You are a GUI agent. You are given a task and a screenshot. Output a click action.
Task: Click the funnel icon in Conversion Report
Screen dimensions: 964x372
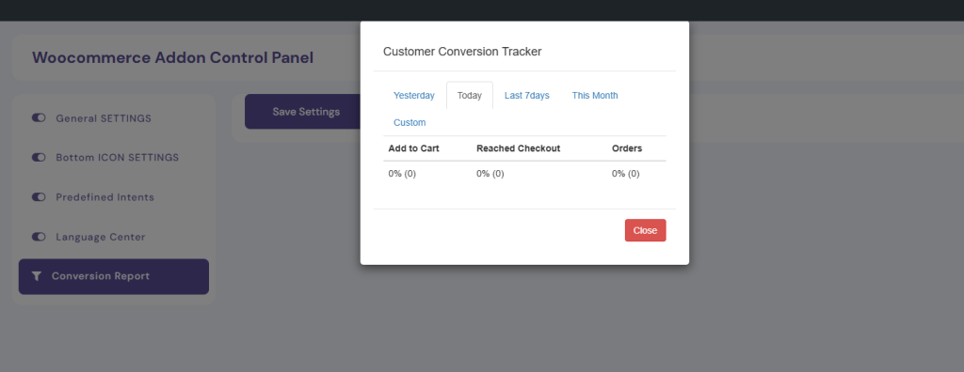(x=37, y=276)
